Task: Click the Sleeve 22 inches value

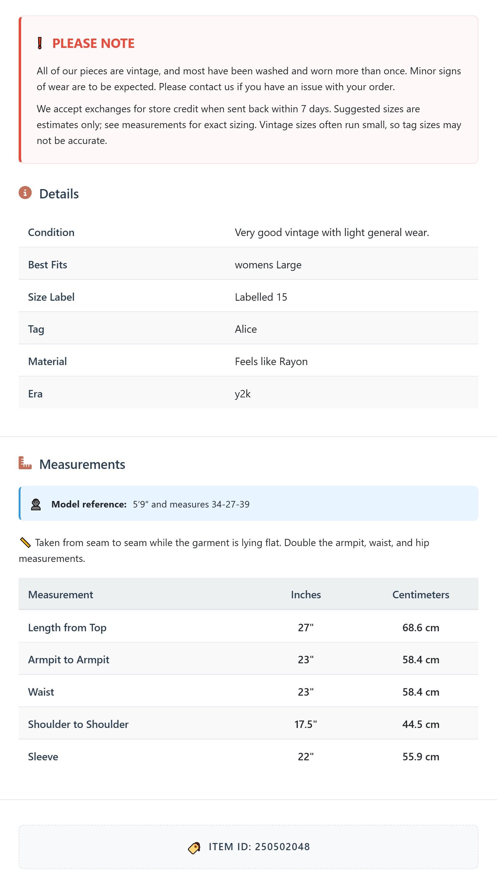Action: coord(306,757)
